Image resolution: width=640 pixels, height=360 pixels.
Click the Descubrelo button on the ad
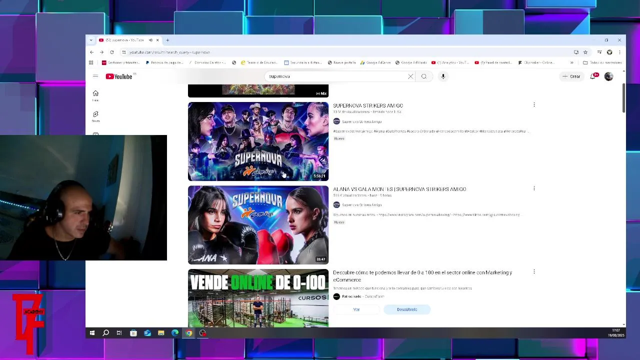tap(407, 309)
